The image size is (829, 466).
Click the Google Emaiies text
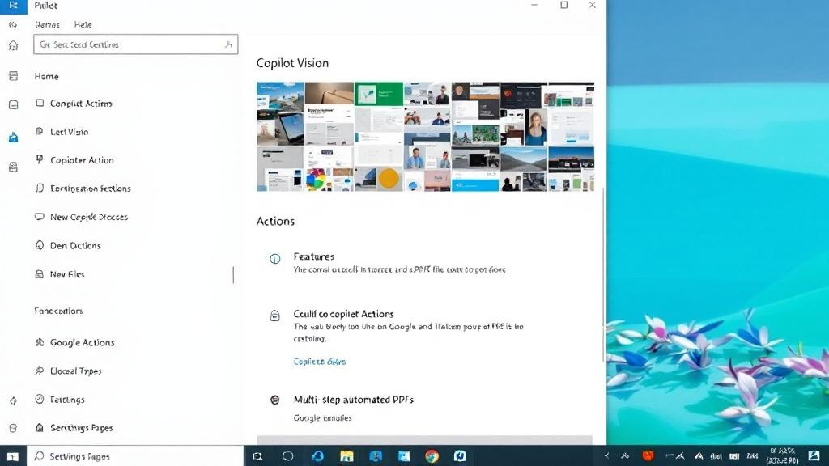[322, 418]
